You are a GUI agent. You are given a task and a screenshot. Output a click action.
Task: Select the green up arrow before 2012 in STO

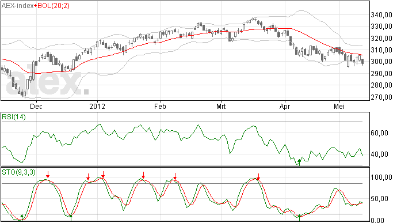[71, 218]
